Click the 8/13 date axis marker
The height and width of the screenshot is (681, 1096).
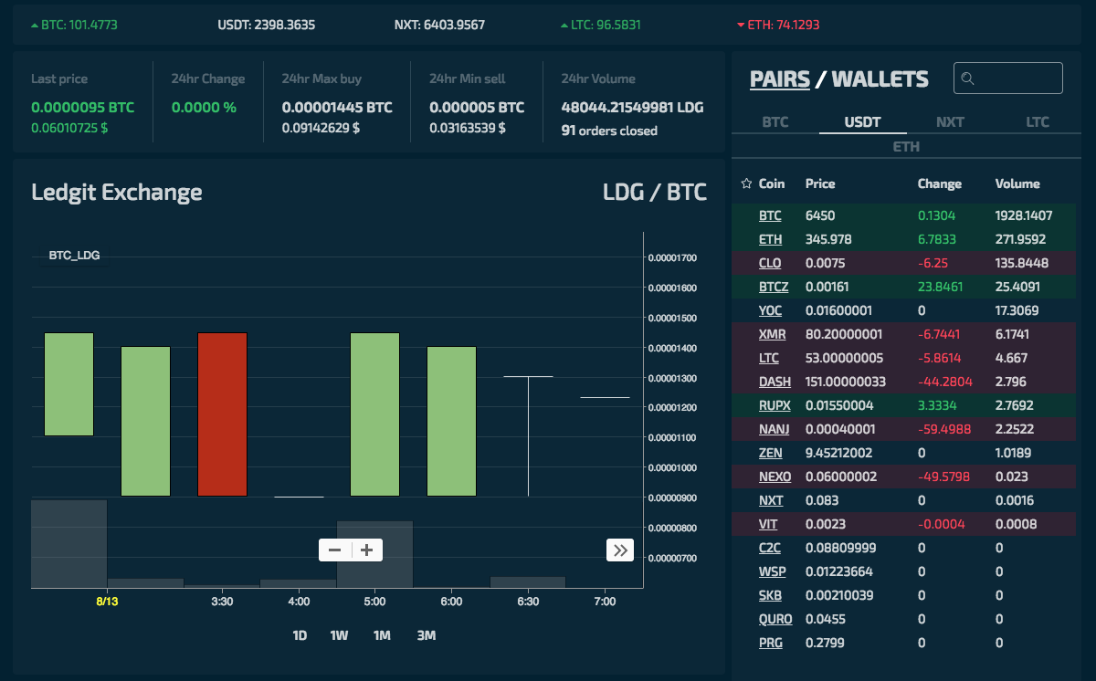[107, 602]
